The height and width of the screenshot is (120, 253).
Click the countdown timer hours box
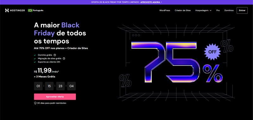(49, 86)
